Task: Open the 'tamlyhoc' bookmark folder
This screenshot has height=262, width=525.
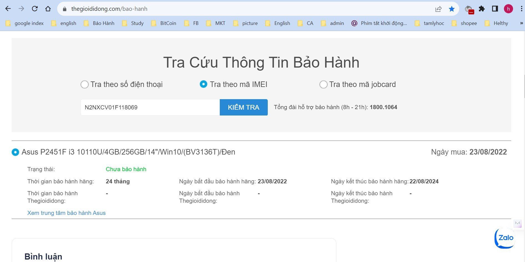Action: tap(430, 23)
